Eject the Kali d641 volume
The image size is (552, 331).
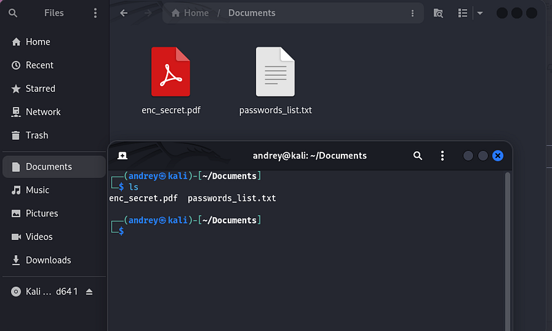coord(89,292)
